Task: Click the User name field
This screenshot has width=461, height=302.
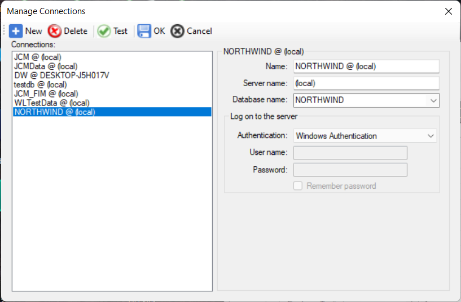Action: 350,153
